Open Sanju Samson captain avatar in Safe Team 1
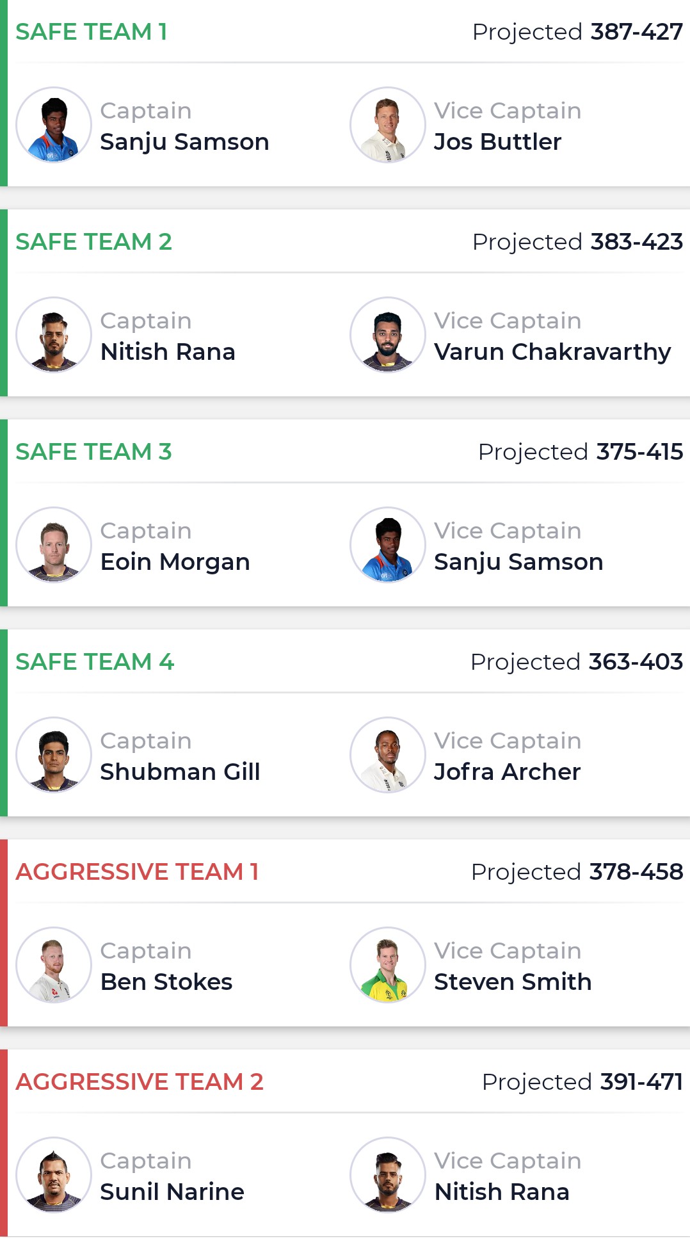The image size is (690, 1239). point(54,125)
